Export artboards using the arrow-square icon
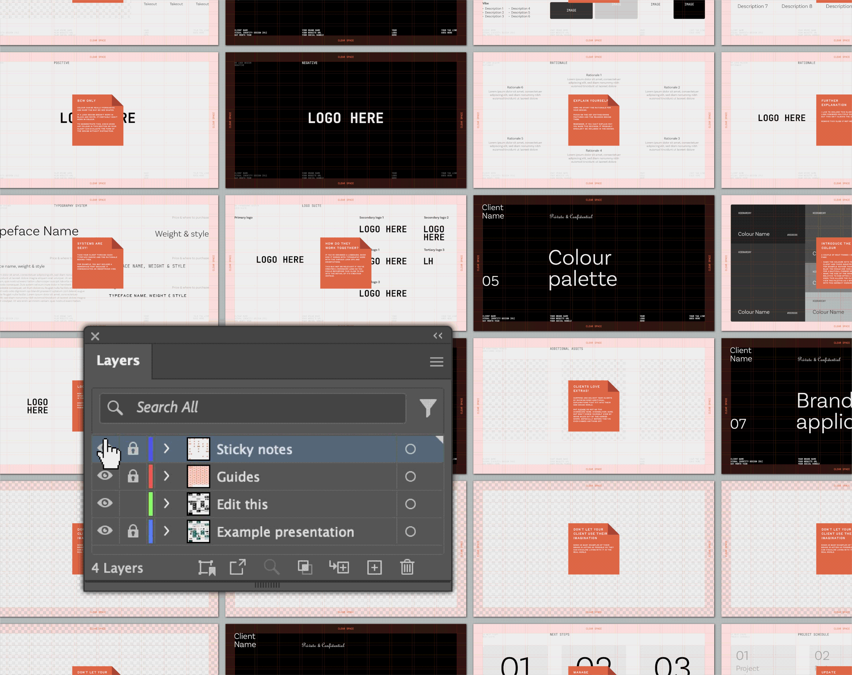Screen dimensions: 852x675 pos(238,568)
